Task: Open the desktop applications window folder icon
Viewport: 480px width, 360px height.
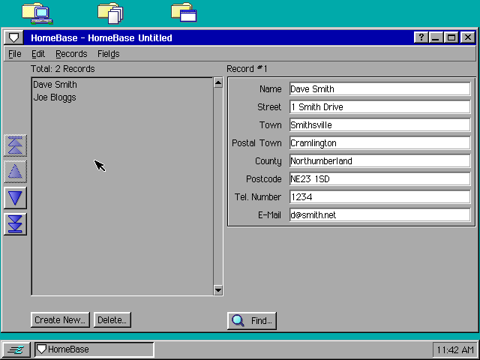Action: [184, 13]
